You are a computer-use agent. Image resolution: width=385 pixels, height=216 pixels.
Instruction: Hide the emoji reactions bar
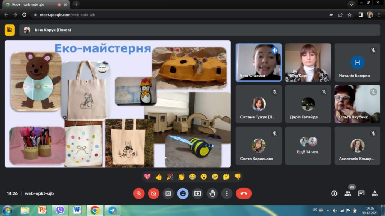click(x=183, y=193)
